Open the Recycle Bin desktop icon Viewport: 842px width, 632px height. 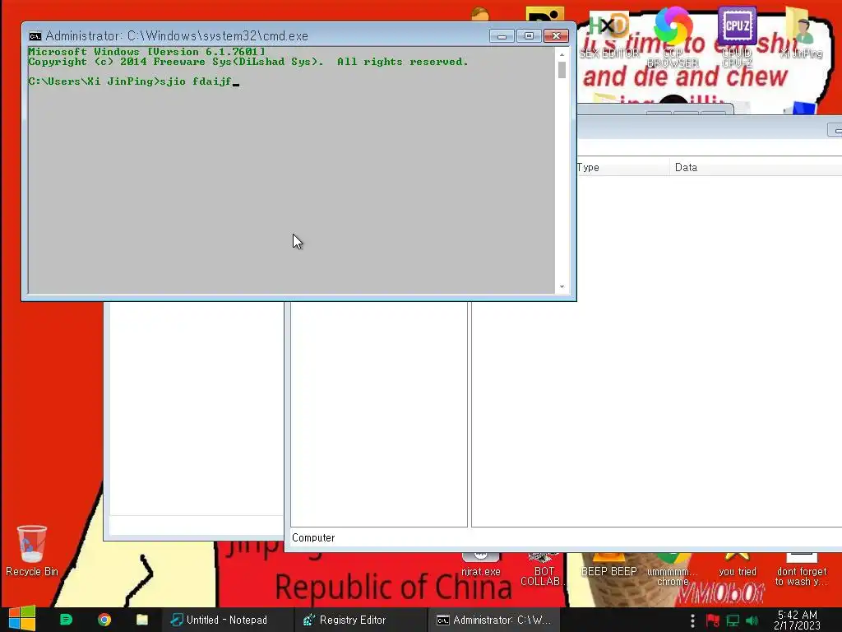32,551
